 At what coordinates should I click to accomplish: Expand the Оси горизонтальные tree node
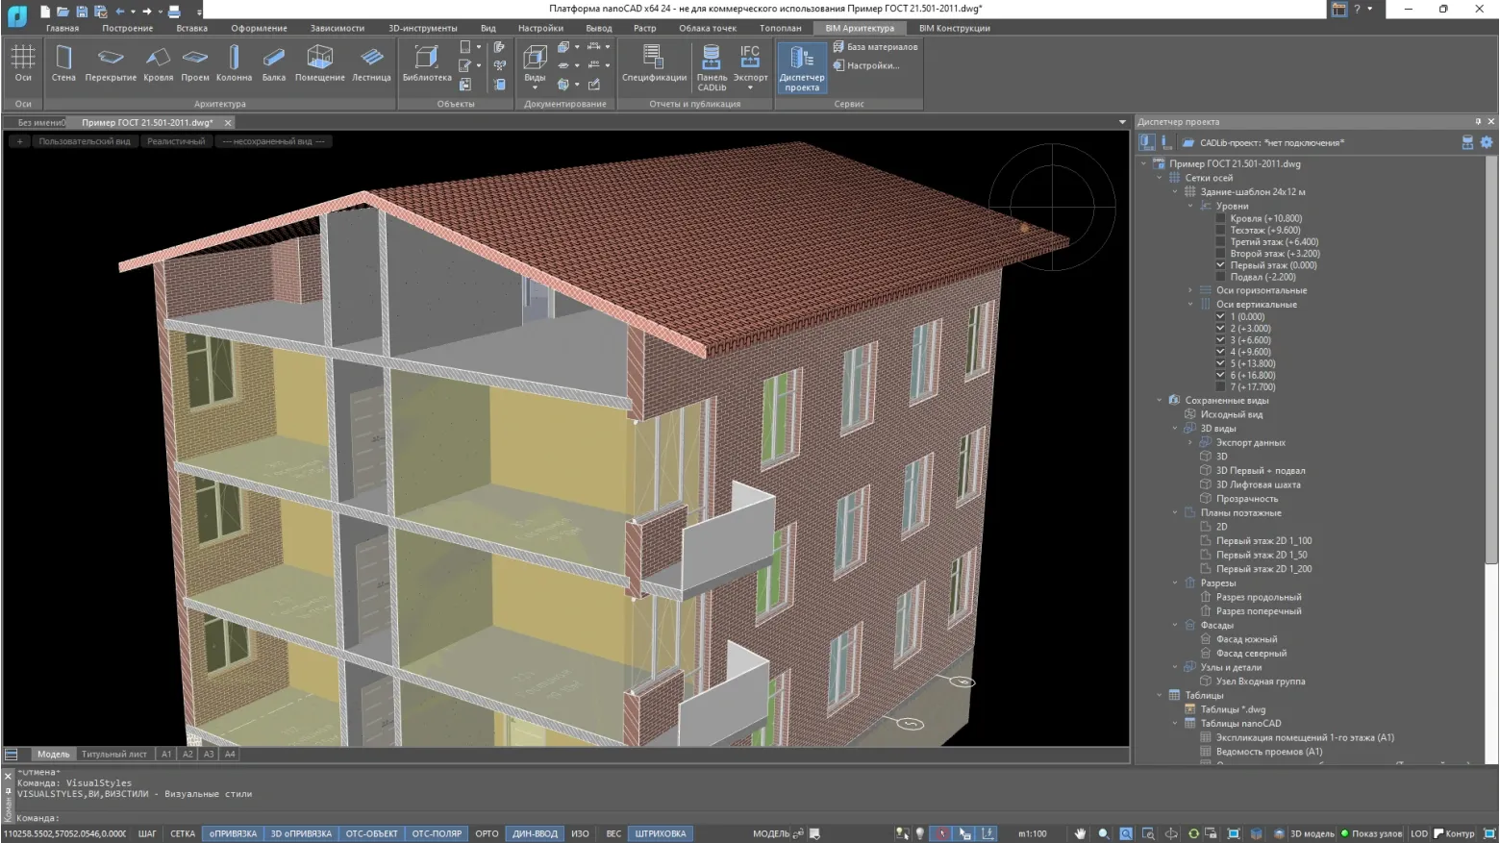(1190, 290)
